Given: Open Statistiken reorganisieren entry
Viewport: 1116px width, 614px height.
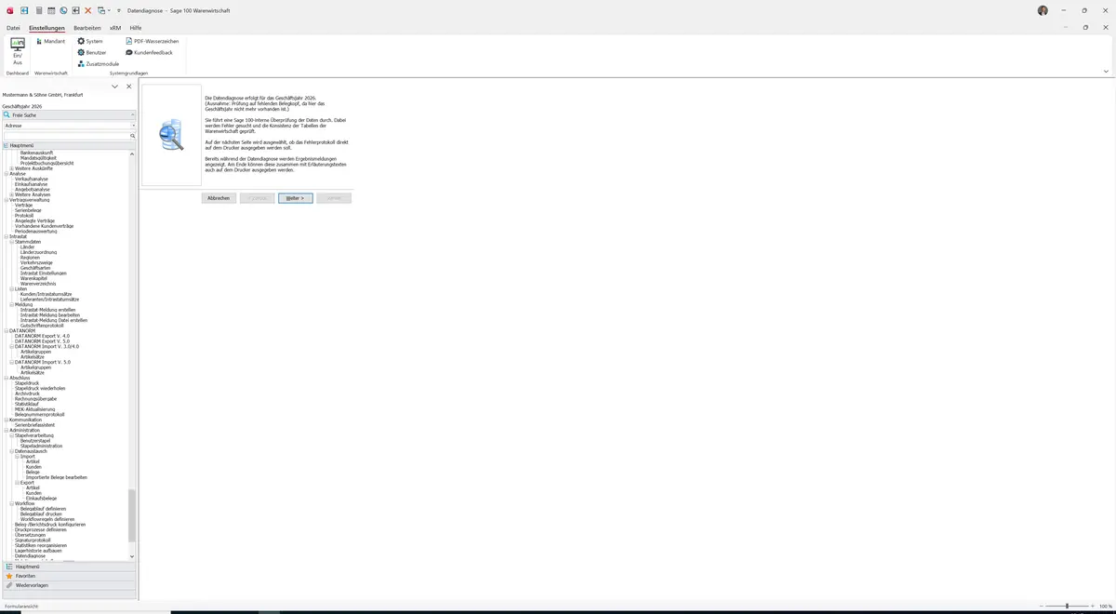Looking at the screenshot, I should 41,545.
